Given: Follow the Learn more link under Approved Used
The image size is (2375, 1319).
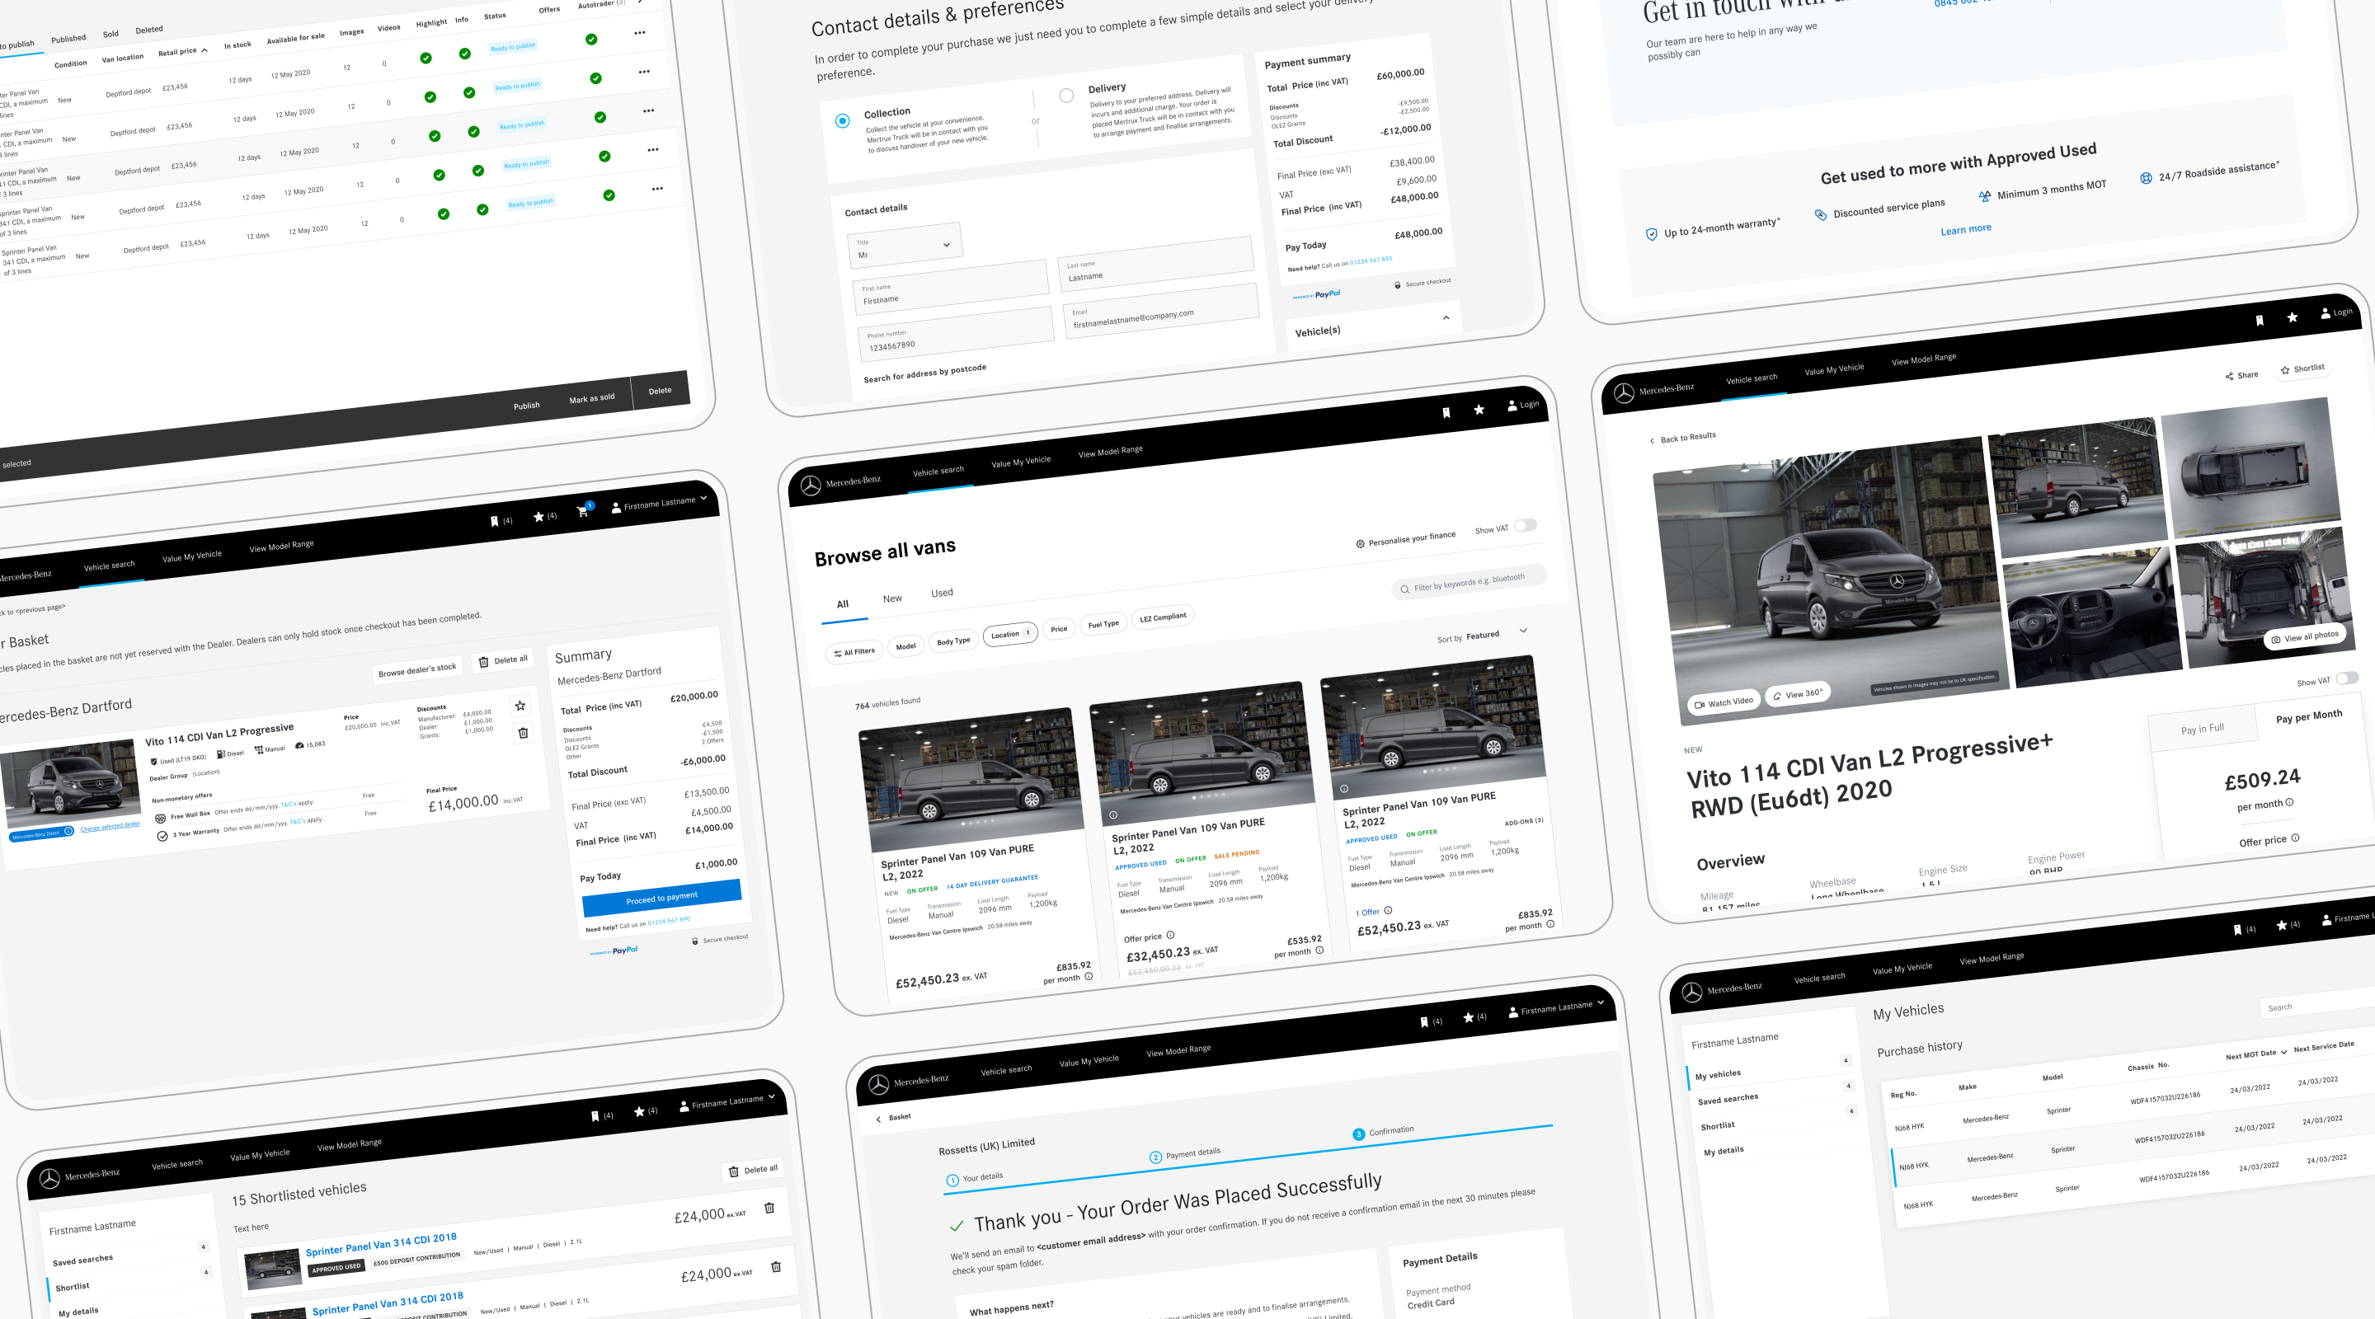Looking at the screenshot, I should tap(1966, 229).
